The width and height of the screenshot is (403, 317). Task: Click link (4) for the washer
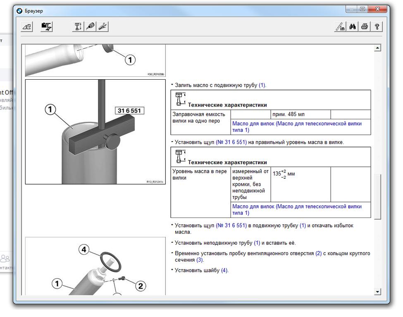pos(224,270)
